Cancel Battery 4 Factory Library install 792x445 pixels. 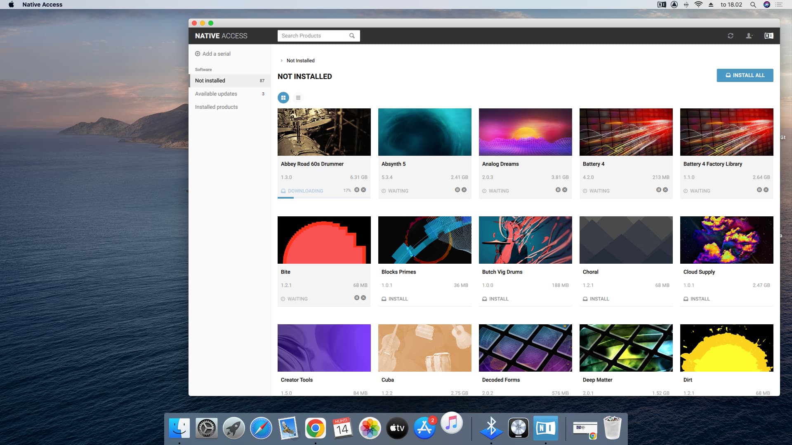(766, 190)
